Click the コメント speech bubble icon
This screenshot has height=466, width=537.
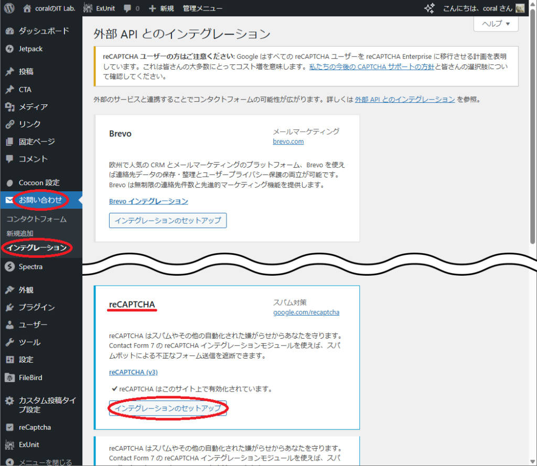click(9, 159)
